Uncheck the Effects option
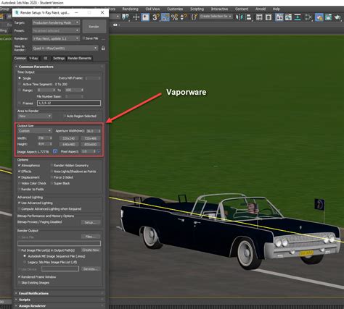 click(x=20, y=171)
